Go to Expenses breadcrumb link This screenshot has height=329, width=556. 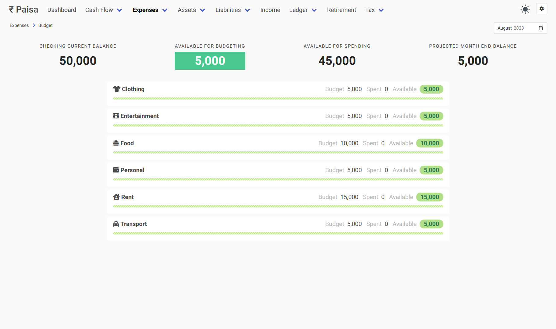click(19, 25)
